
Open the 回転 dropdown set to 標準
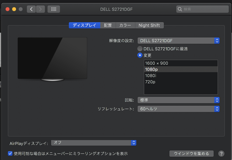tap(179, 100)
